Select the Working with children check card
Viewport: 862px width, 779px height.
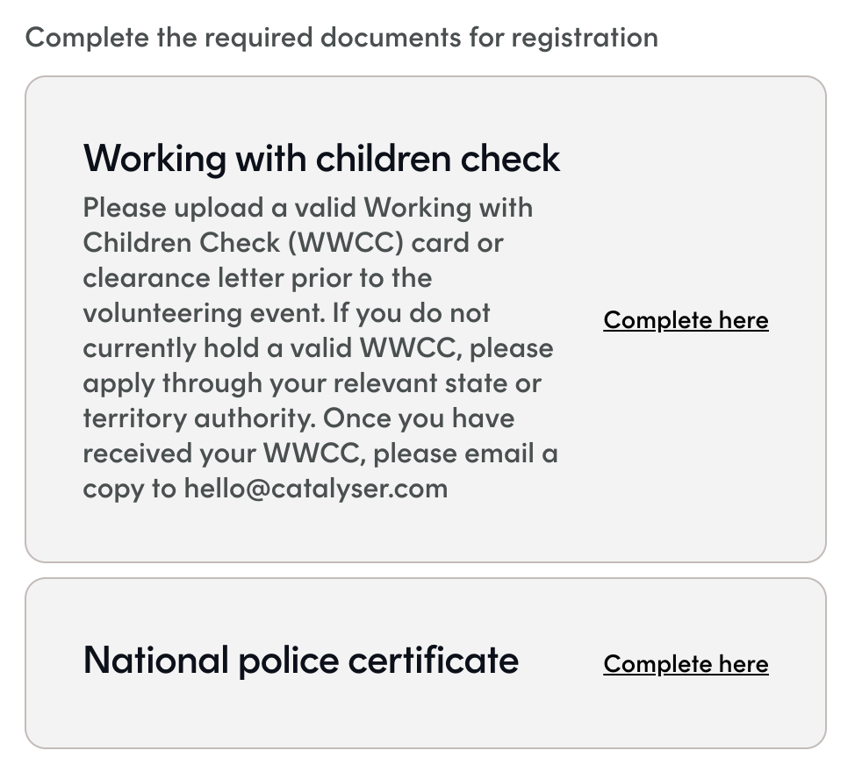click(426, 319)
